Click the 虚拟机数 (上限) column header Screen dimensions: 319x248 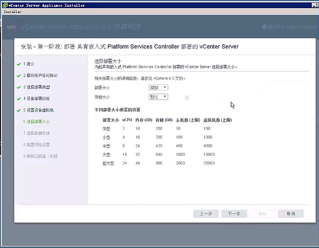(218, 120)
